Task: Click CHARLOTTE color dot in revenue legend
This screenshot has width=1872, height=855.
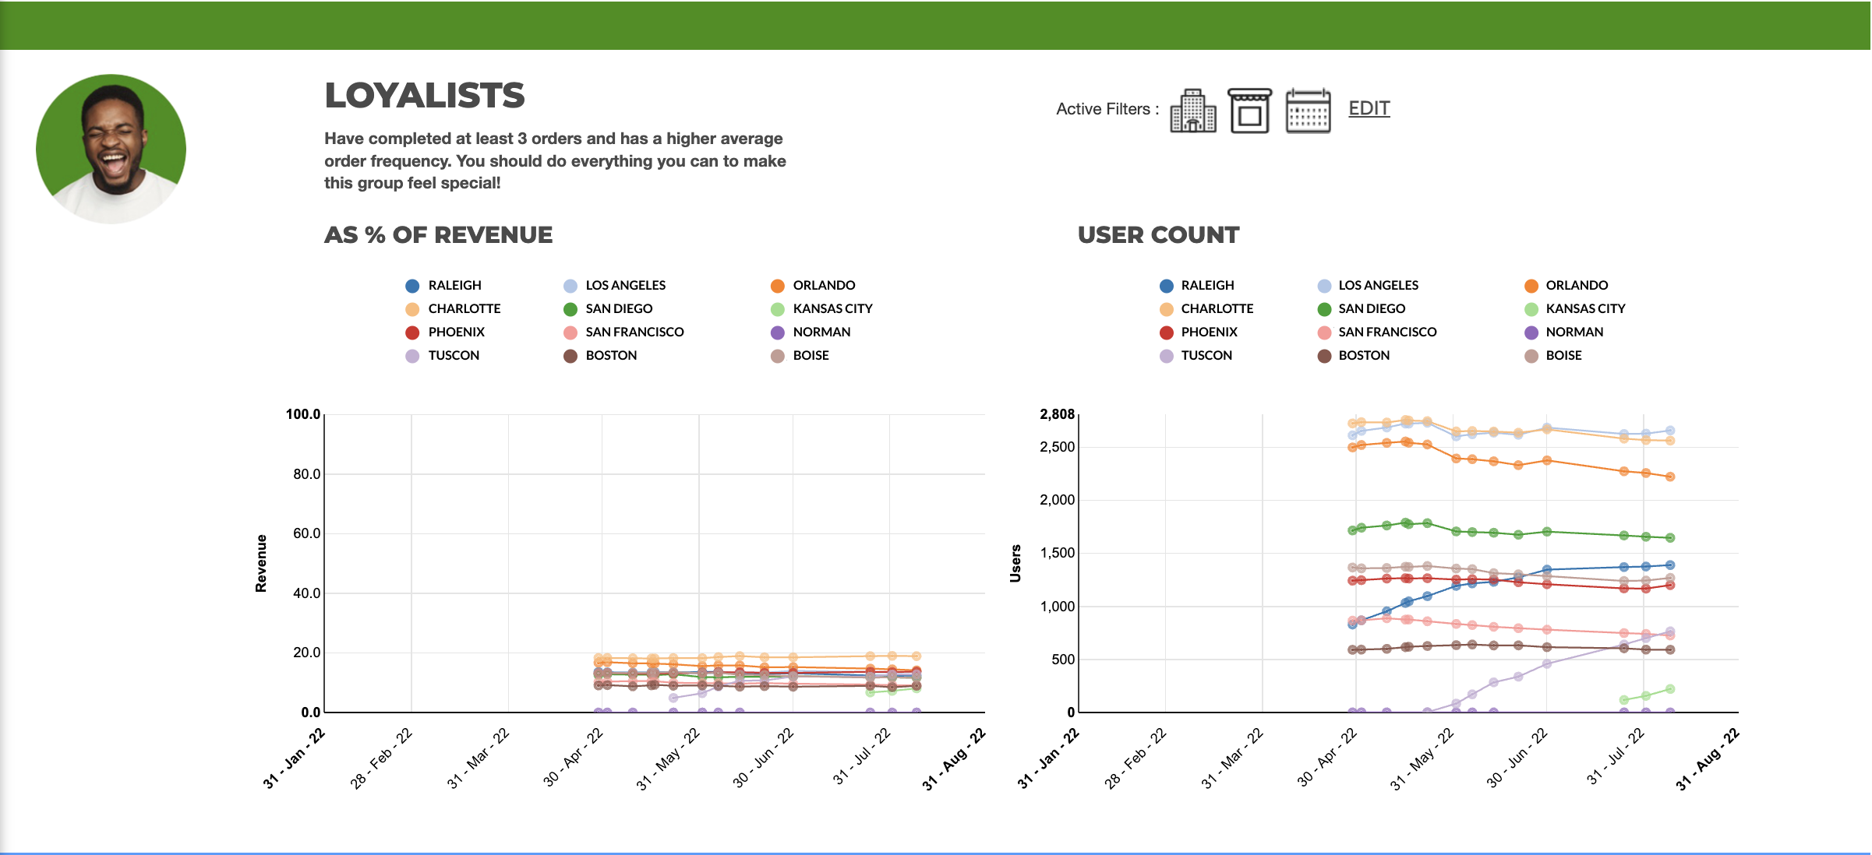Action: (x=412, y=309)
